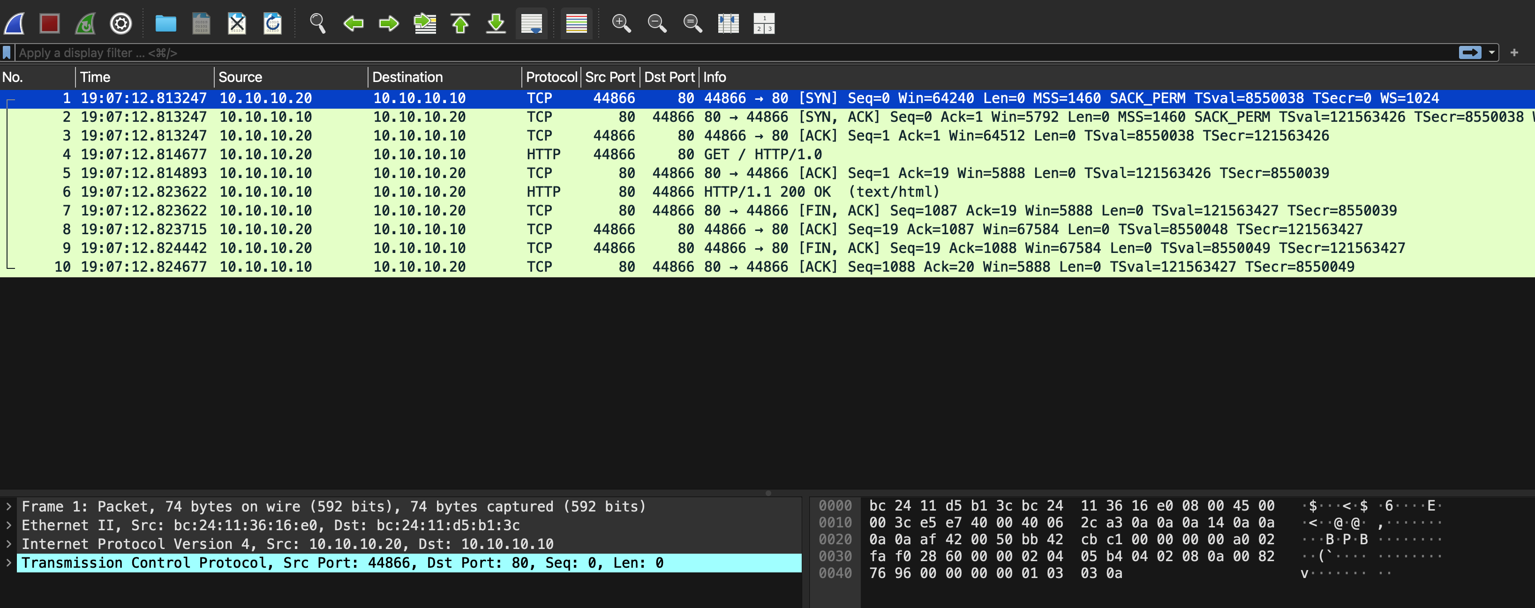The width and height of the screenshot is (1535, 608).
Task: Stop the running capture with red square
Action: click(49, 24)
